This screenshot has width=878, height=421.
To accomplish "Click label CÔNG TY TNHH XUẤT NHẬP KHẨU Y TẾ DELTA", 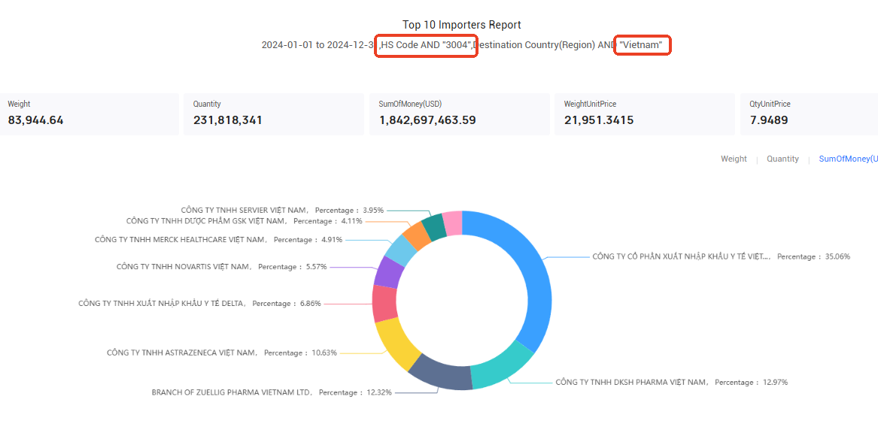I will 163,304.
